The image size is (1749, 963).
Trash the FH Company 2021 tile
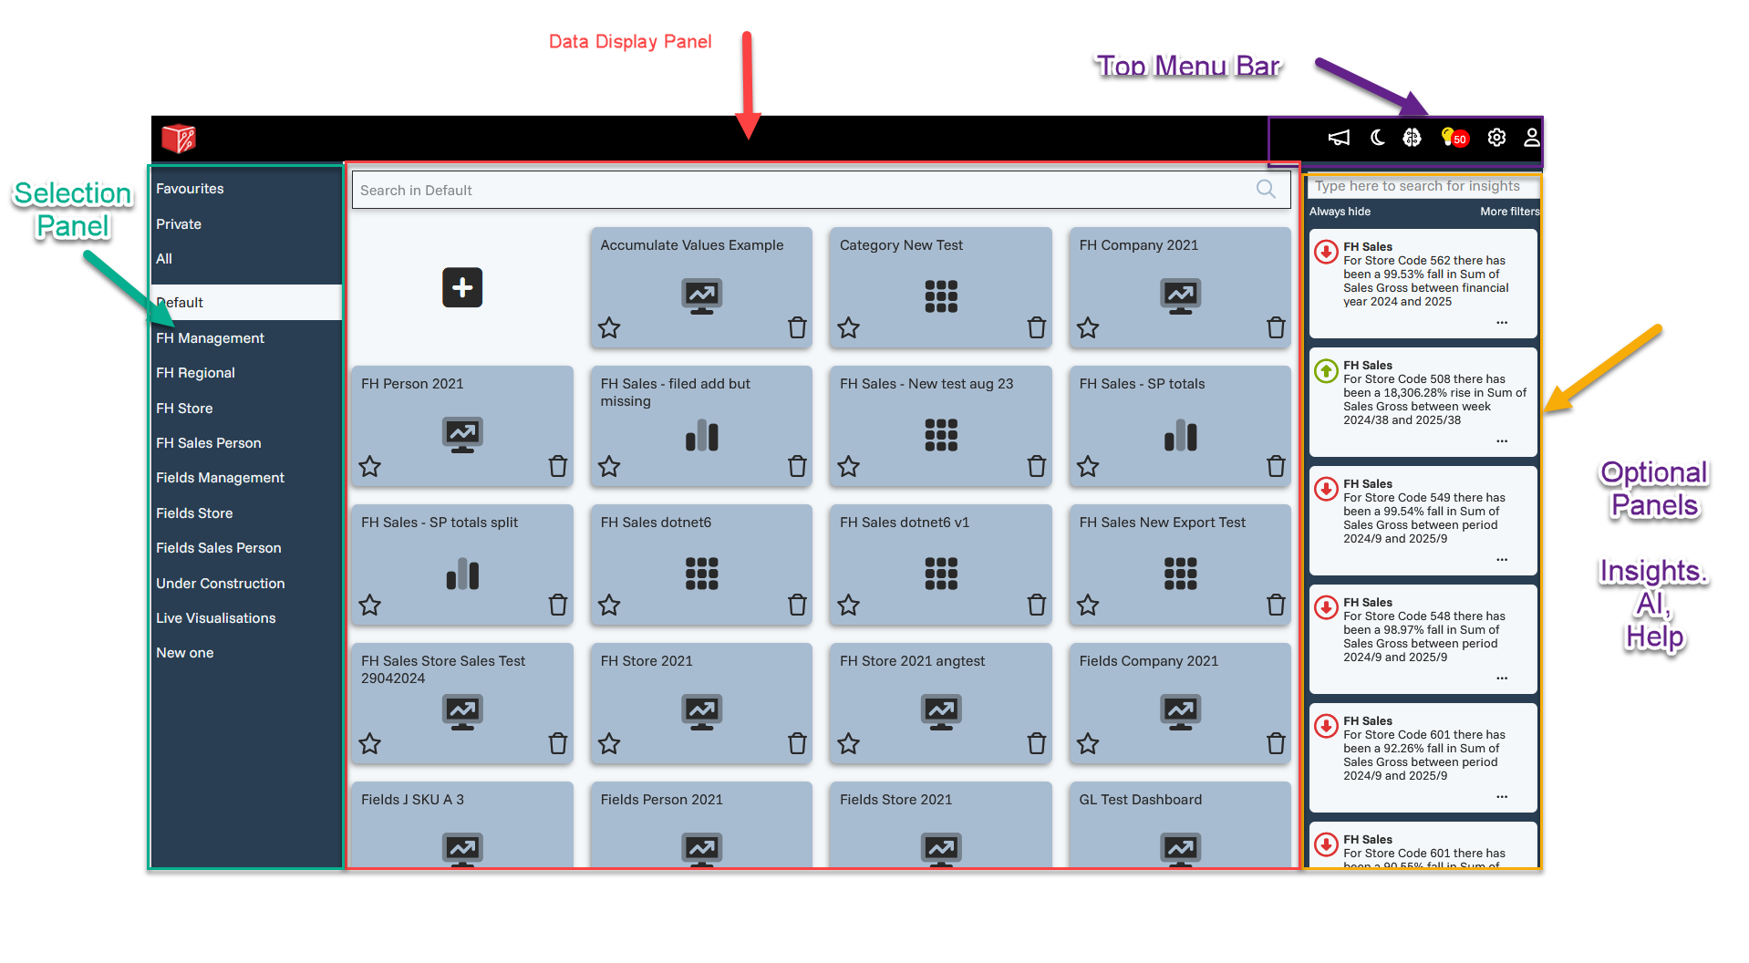(1276, 327)
